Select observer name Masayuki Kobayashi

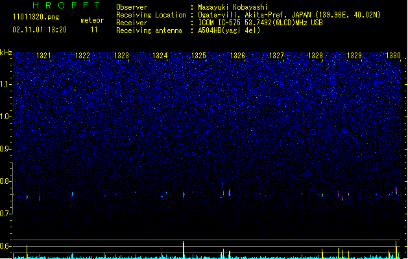coord(233,7)
